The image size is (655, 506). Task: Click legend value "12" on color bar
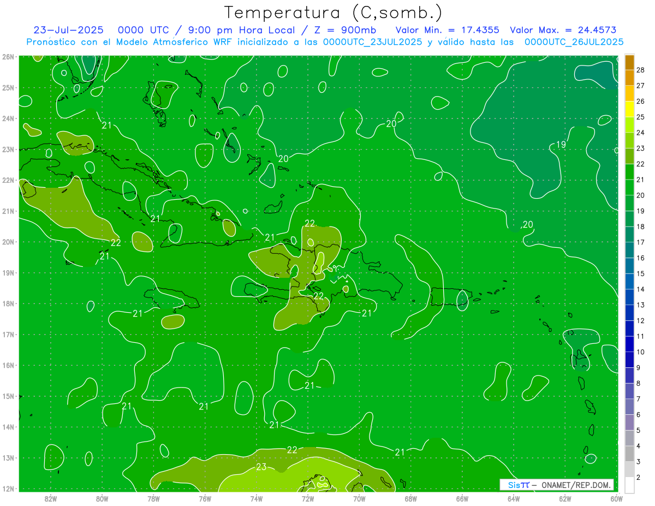[640, 320]
